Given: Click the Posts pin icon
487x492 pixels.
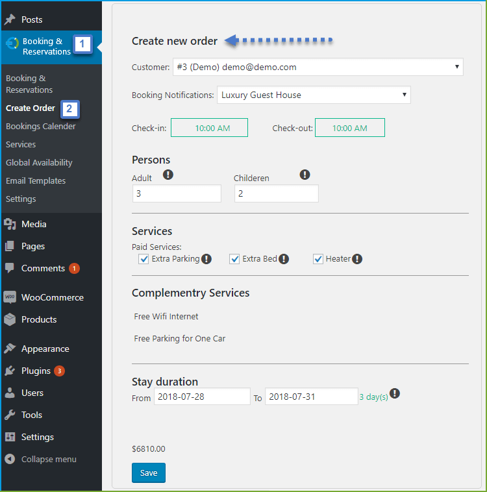Looking at the screenshot, I should click(10, 19).
